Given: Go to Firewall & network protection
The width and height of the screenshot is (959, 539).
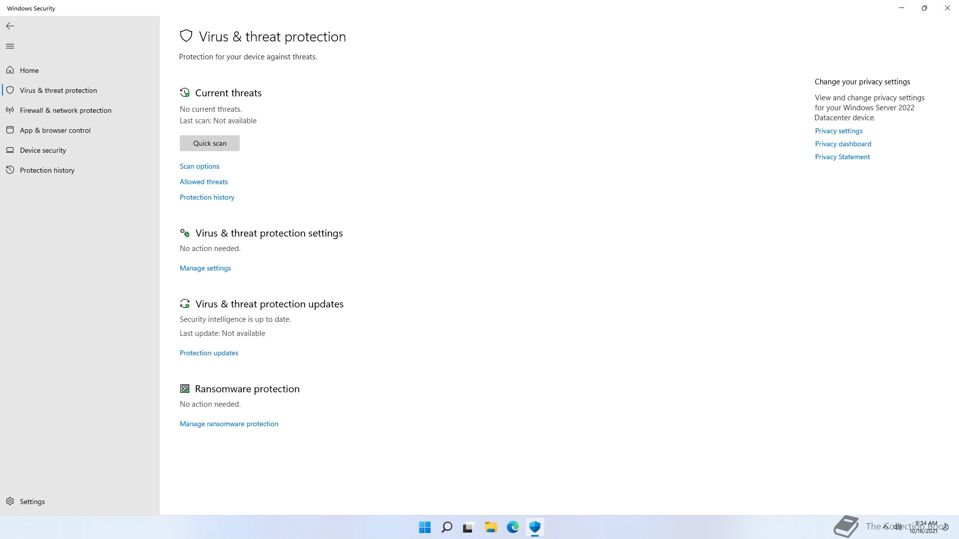Looking at the screenshot, I should click(80, 110).
